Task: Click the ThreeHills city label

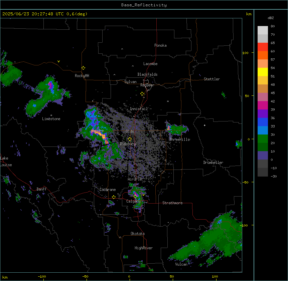Action: tap(180, 139)
